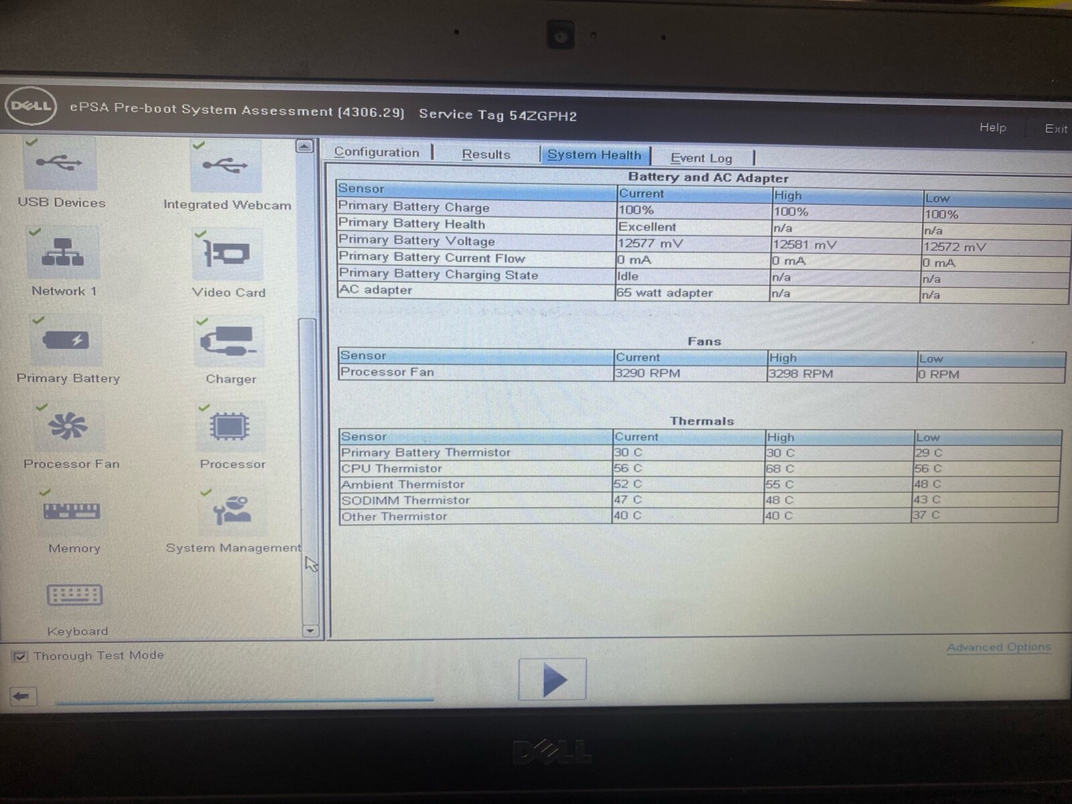Click the device list scroll up arrow
Screen dimensions: 1072x804
coord(305,146)
